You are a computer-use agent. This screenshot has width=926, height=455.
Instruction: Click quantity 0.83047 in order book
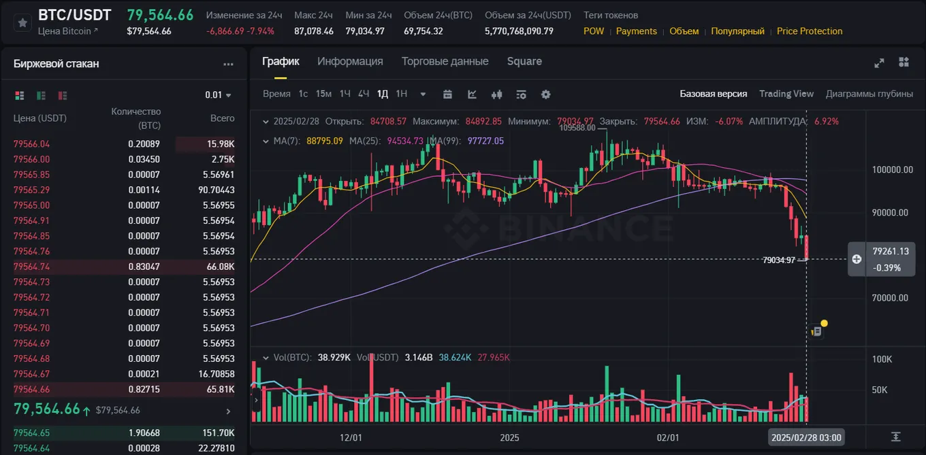click(x=144, y=267)
